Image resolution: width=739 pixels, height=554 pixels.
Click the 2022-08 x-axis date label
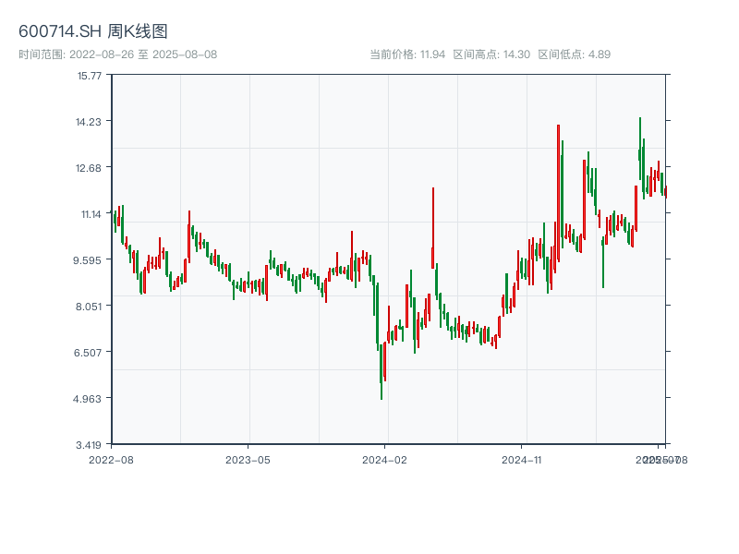(111, 459)
